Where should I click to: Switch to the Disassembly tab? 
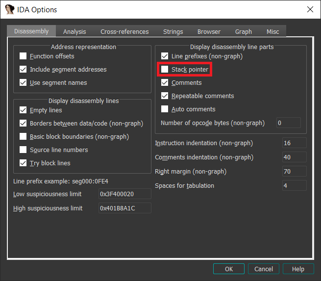point(31,31)
